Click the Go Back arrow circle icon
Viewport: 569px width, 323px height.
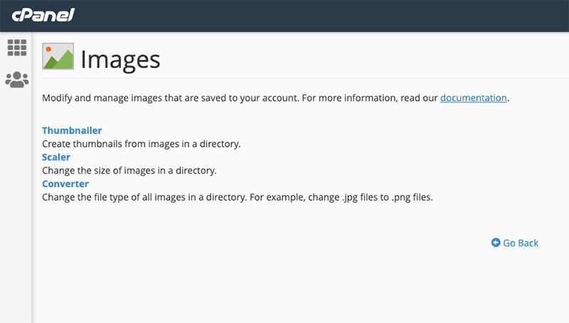pyautogui.click(x=496, y=243)
